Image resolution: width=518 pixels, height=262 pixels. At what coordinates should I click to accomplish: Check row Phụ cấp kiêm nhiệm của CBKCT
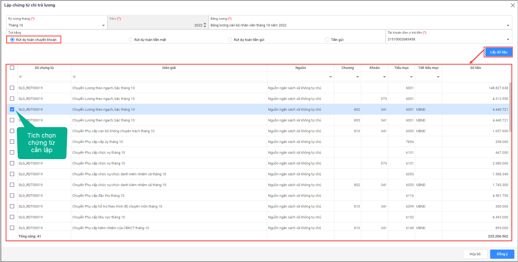[x=12, y=228]
